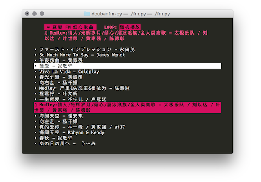Click the window title doubanfm-py — ./fm.py
261x182 pixels.
point(130,14)
